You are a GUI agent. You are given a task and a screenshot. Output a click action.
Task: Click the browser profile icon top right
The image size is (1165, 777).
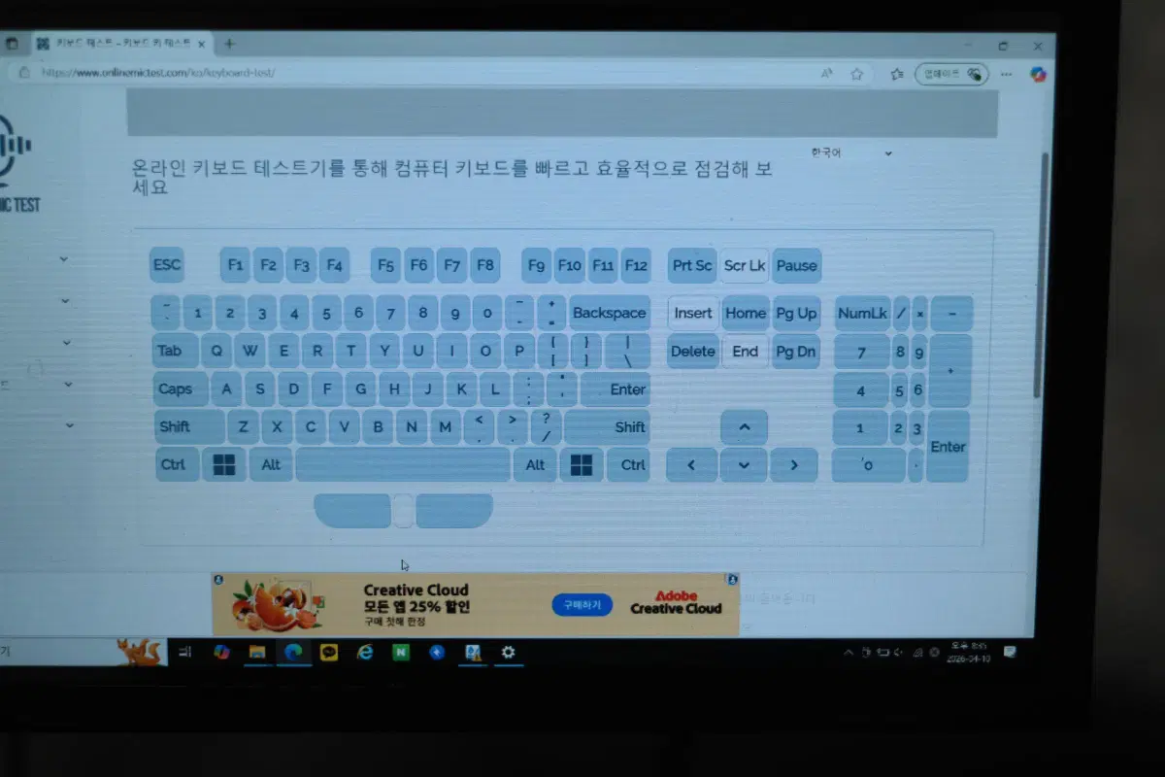click(1038, 74)
